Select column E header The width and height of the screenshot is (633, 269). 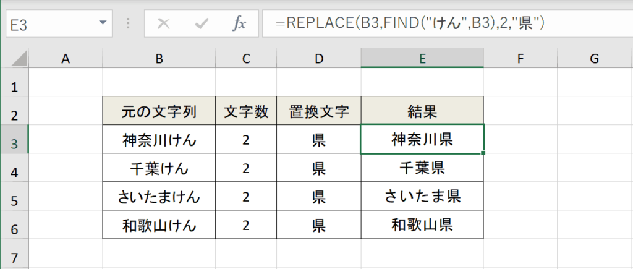pos(422,59)
